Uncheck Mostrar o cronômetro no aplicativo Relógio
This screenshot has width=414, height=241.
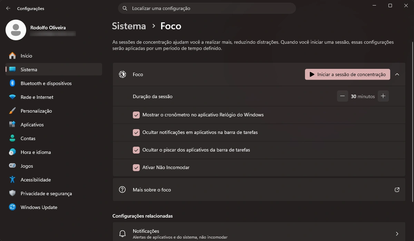coord(136,115)
